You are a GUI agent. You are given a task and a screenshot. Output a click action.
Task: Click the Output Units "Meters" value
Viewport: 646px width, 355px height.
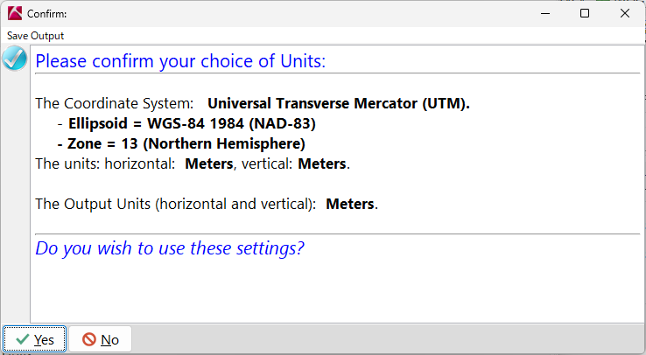point(350,204)
